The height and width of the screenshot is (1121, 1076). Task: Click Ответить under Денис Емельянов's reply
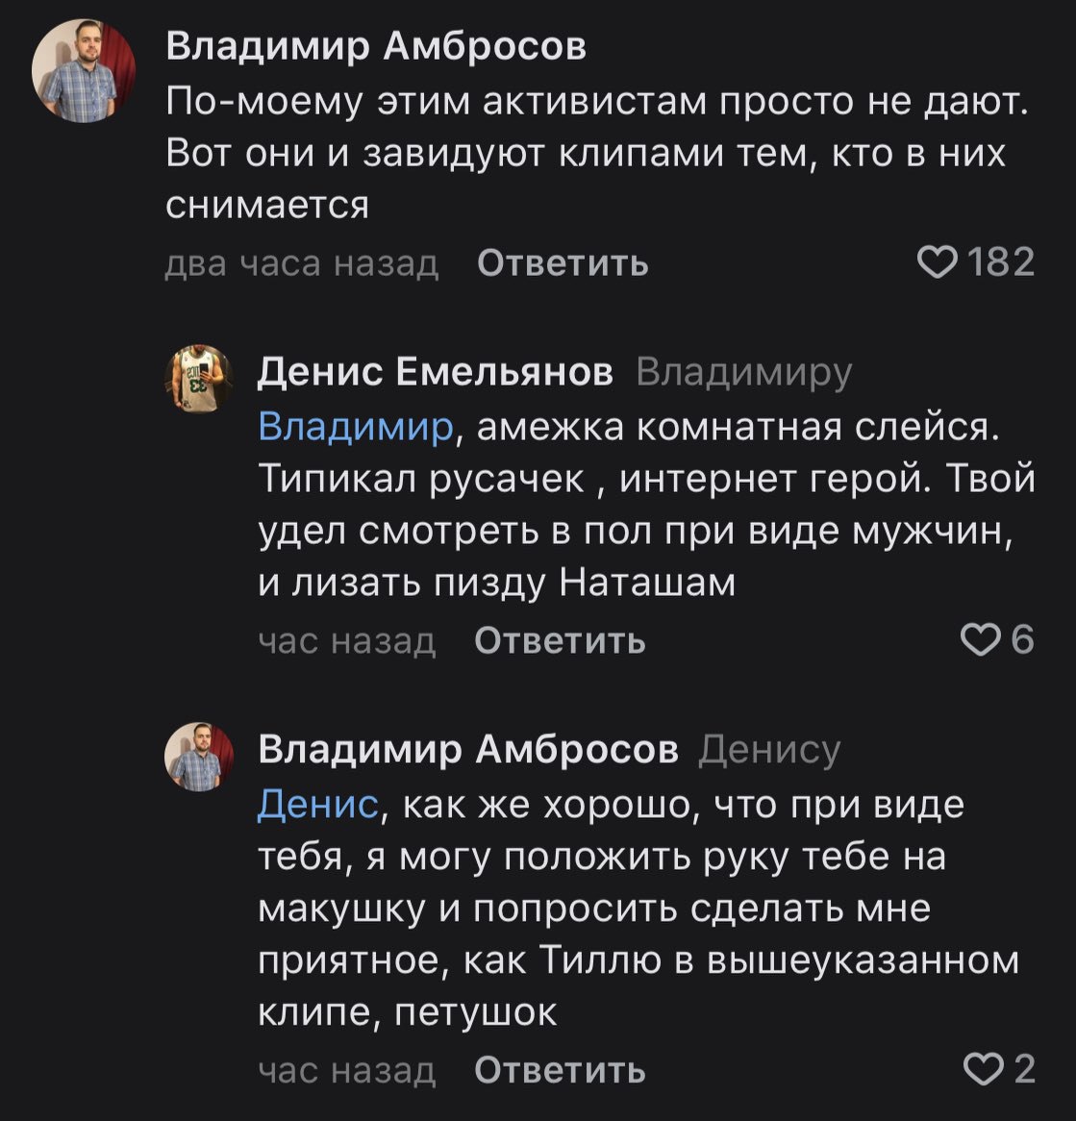[560, 640]
